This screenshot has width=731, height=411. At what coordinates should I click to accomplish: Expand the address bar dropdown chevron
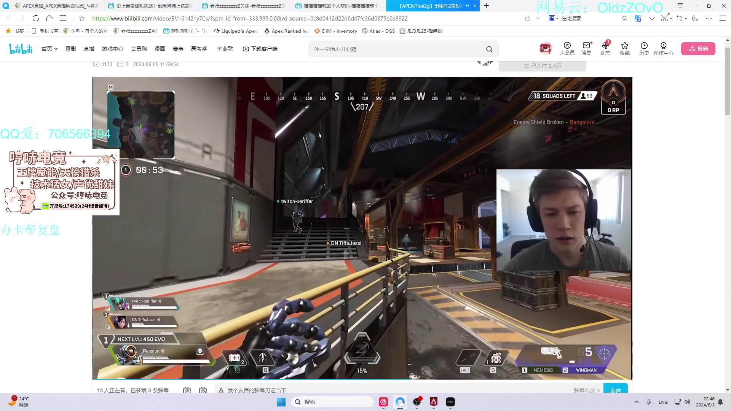pyautogui.click(x=538, y=18)
